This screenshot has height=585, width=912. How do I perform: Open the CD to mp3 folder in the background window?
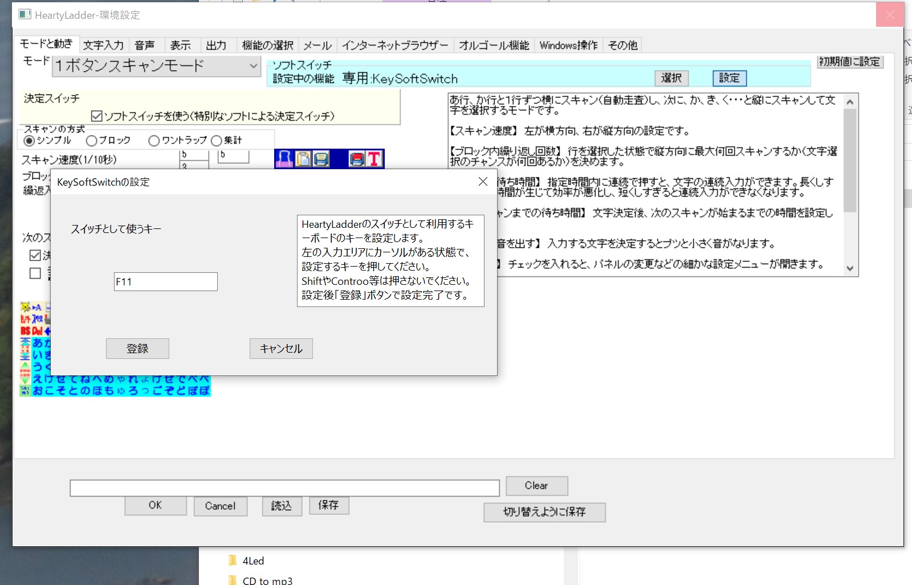pos(260,580)
